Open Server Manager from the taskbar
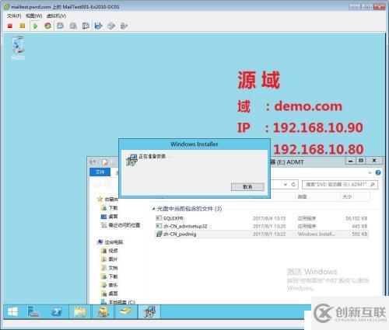This screenshot has width=389, height=330. [x=33, y=312]
